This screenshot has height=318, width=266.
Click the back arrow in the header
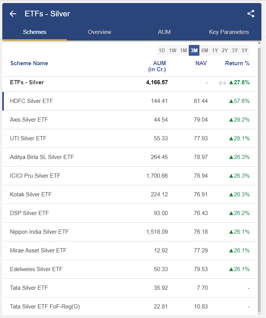13,13
